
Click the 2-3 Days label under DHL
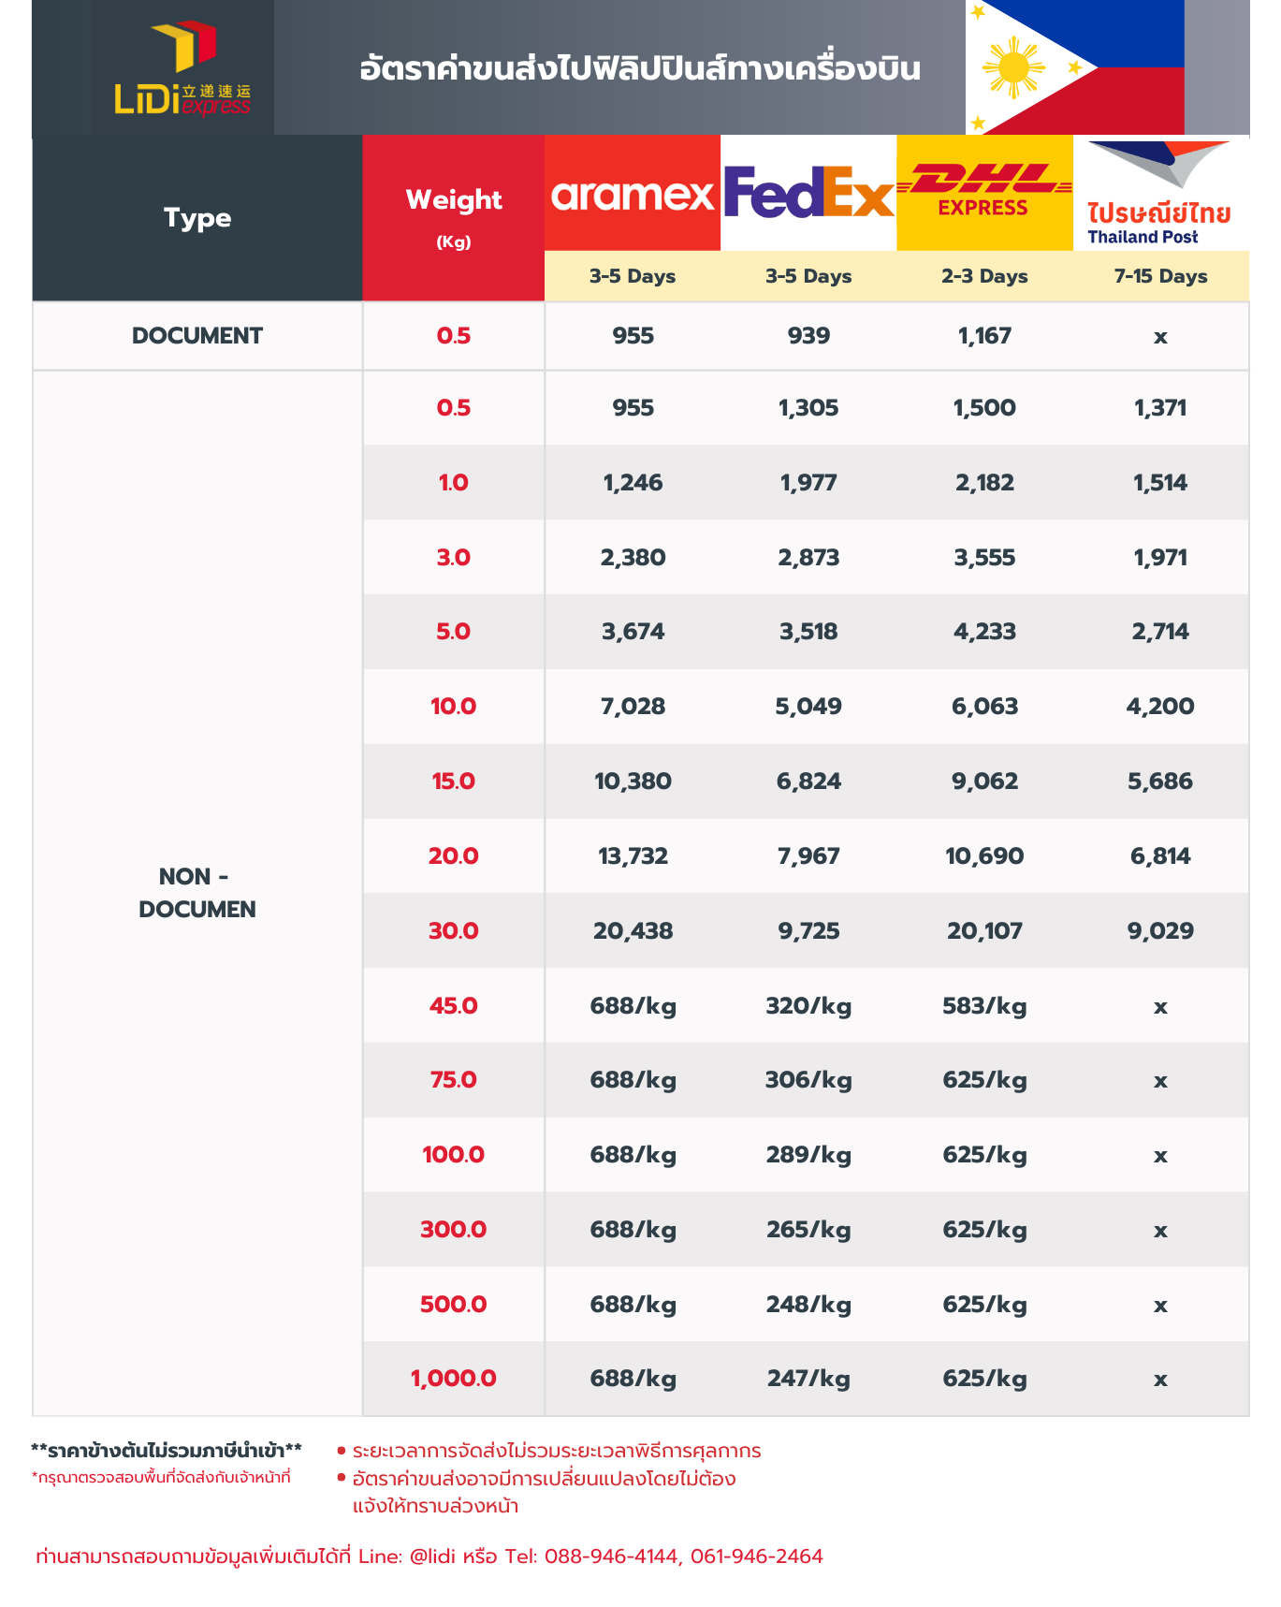coord(984,276)
